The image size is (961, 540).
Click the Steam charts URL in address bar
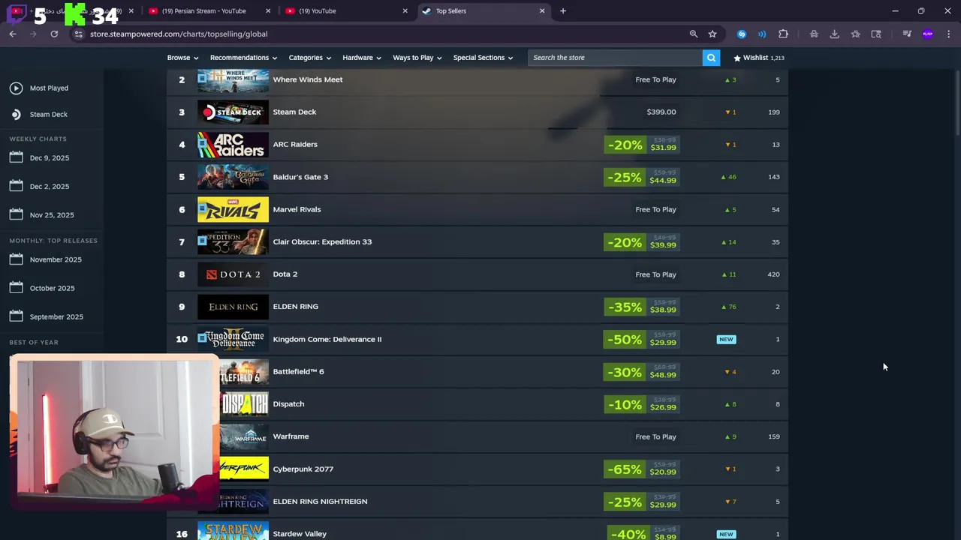[179, 34]
